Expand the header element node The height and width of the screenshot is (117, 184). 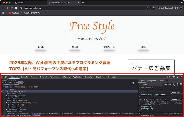pyautogui.click(x=7, y=96)
